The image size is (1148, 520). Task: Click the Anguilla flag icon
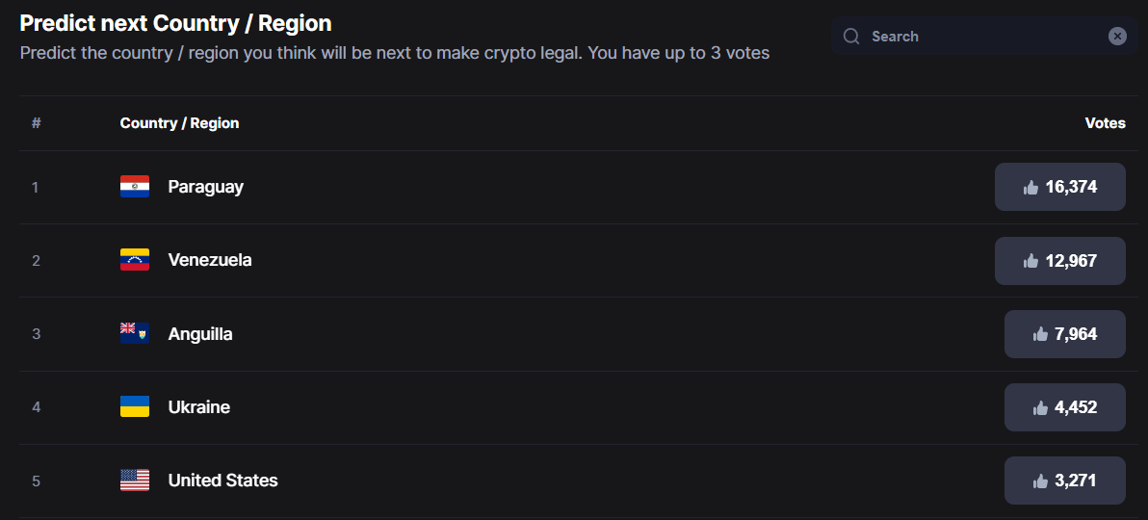click(x=135, y=333)
